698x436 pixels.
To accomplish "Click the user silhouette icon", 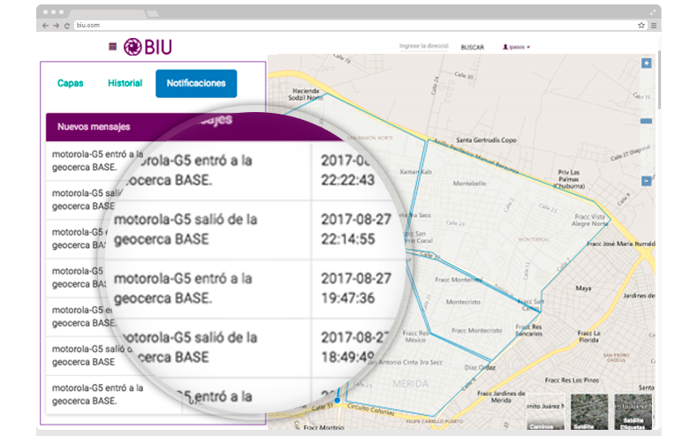I will 505,47.
